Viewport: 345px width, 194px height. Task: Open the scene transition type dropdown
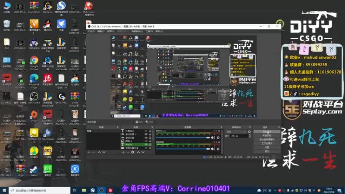pos(236,132)
